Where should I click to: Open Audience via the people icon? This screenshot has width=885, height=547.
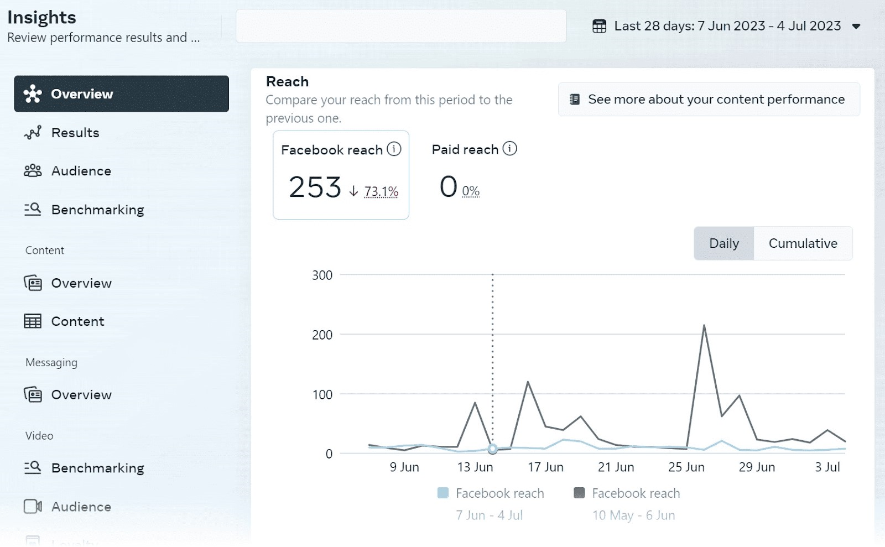pyautogui.click(x=33, y=171)
